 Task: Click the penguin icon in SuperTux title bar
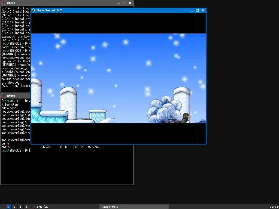tap(34, 10)
